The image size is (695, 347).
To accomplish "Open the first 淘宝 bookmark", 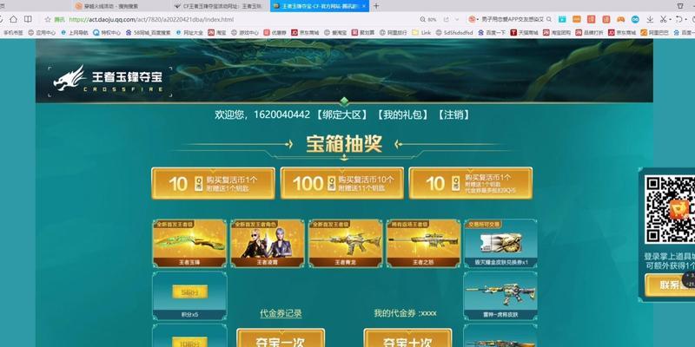I will (x=217, y=33).
